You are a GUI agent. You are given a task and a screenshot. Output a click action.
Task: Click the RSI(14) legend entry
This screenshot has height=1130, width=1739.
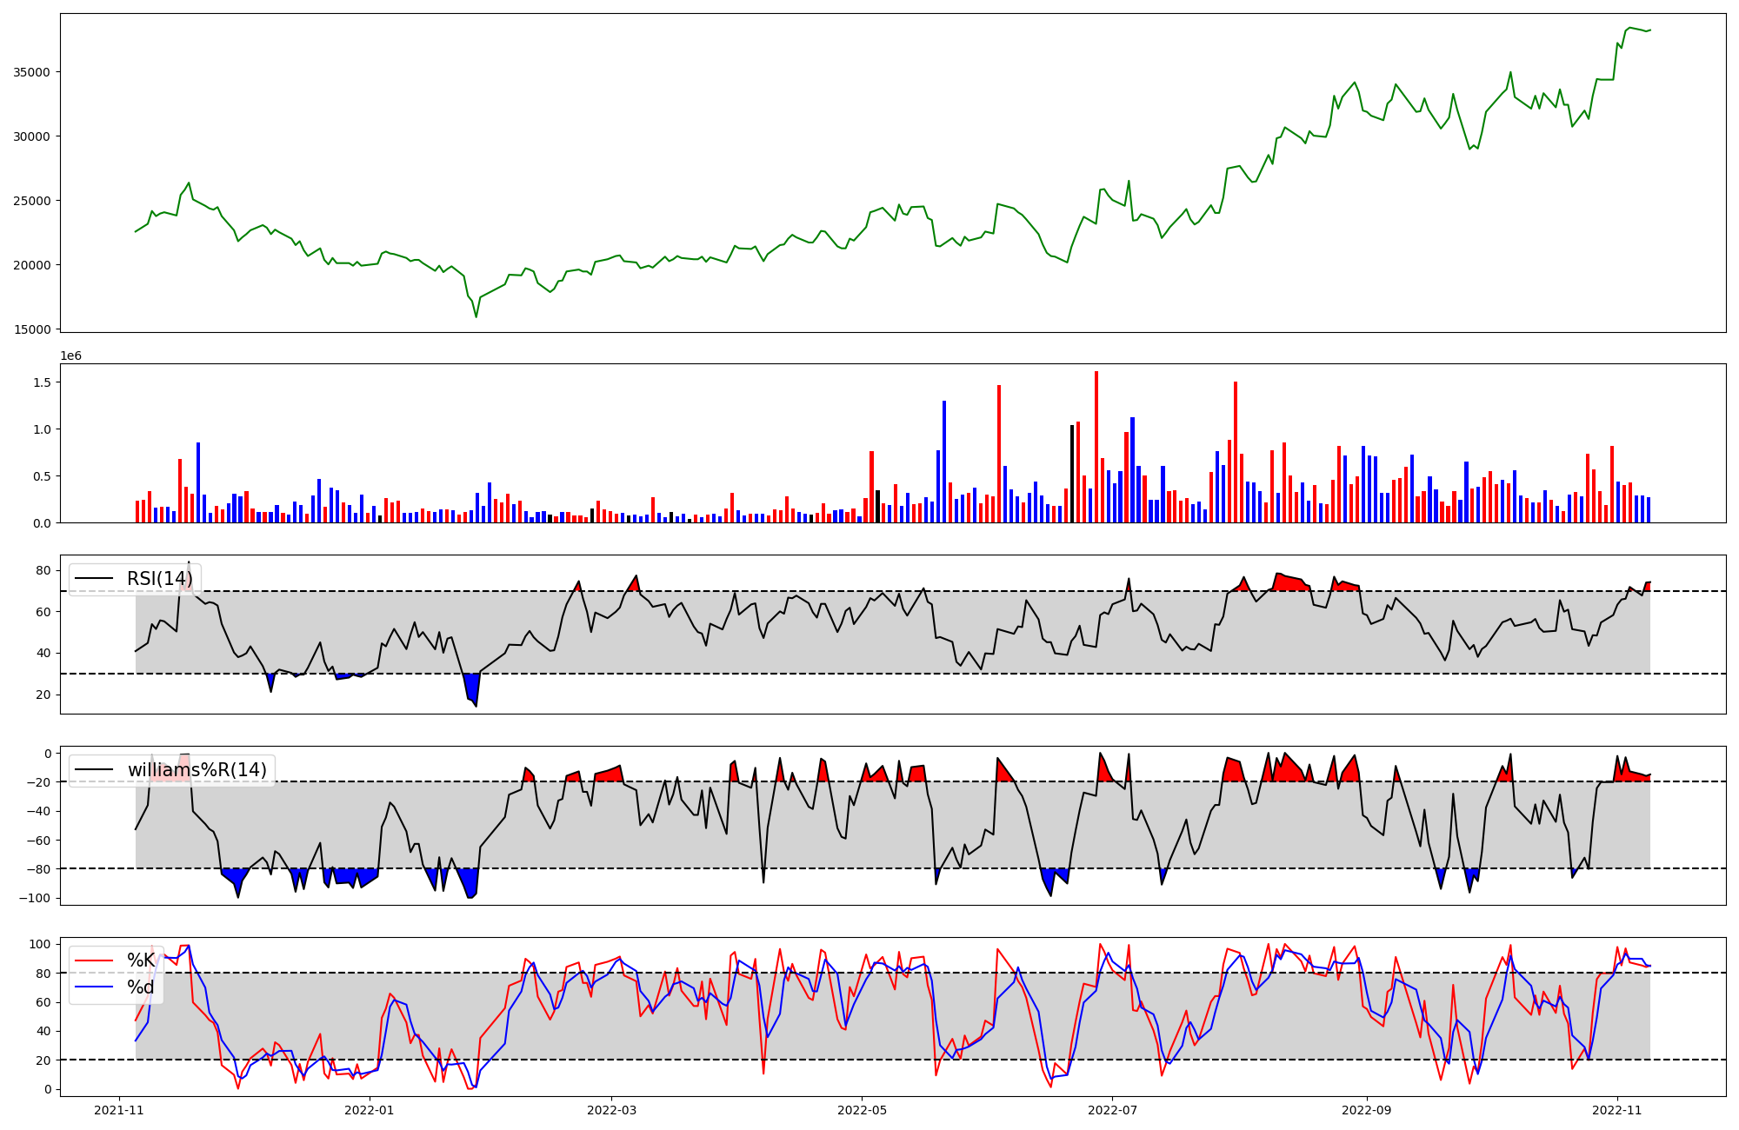coord(159,579)
